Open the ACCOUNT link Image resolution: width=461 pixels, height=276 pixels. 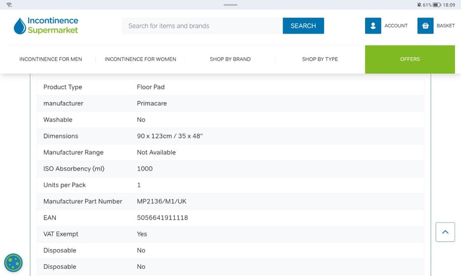(396, 26)
